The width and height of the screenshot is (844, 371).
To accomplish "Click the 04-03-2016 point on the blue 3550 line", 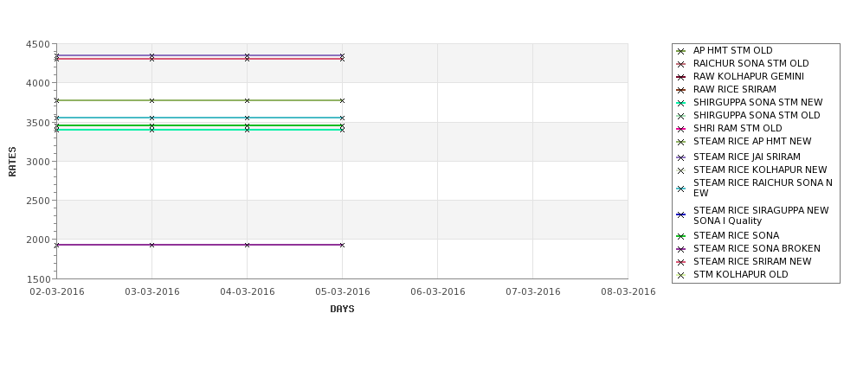I will 247,118.
